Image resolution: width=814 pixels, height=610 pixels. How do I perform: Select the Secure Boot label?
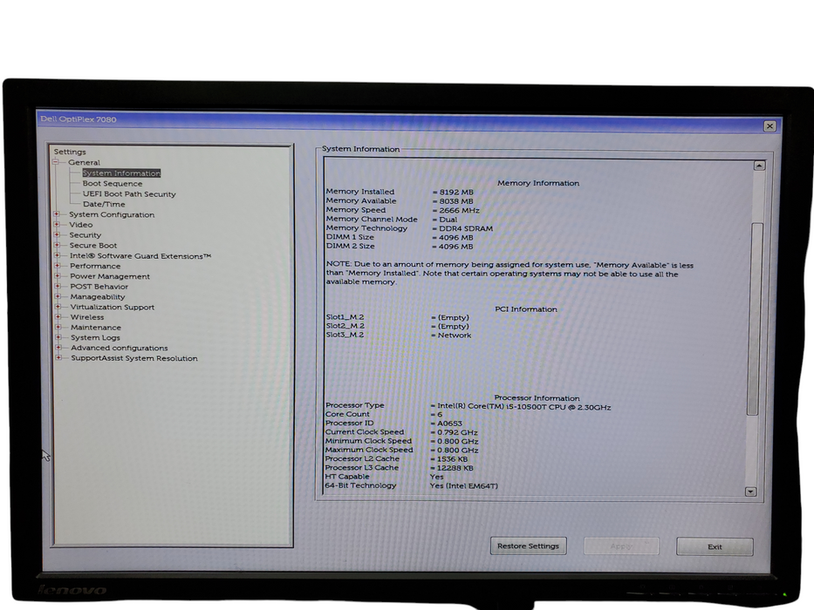point(93,246)
